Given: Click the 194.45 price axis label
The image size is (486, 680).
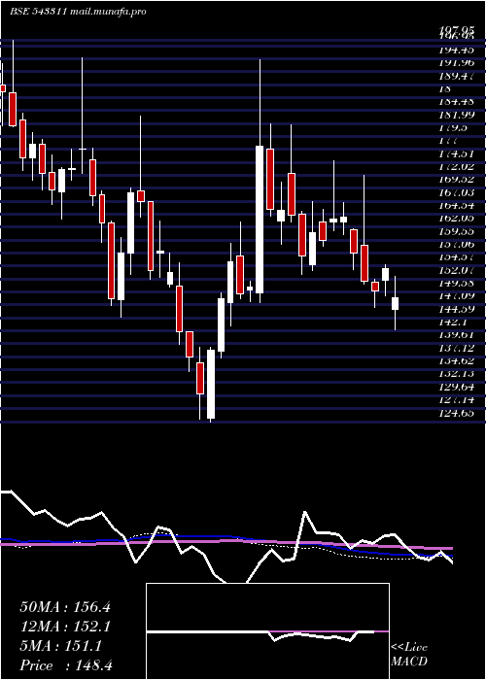Looking at the screenshot, I should (x=456, y=50).
